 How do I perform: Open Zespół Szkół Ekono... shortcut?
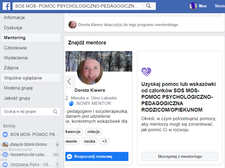[30, 144]
